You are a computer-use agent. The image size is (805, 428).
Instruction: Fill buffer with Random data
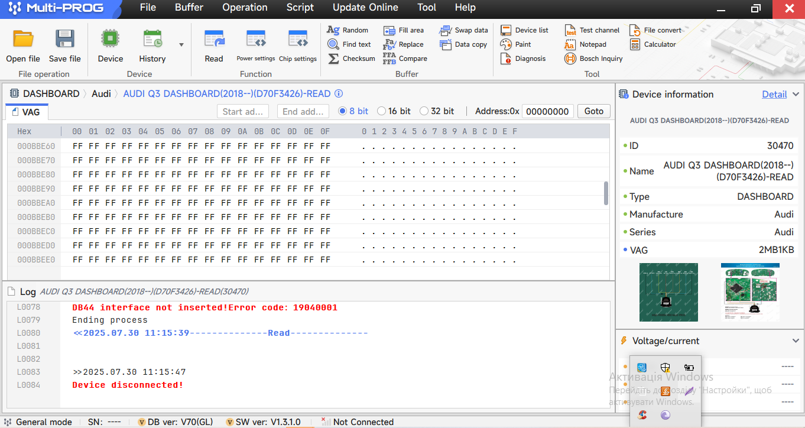coord(348,30)
